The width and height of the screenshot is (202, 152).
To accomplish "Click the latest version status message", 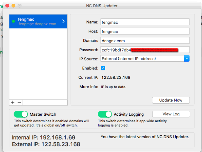I will [145, 137].
